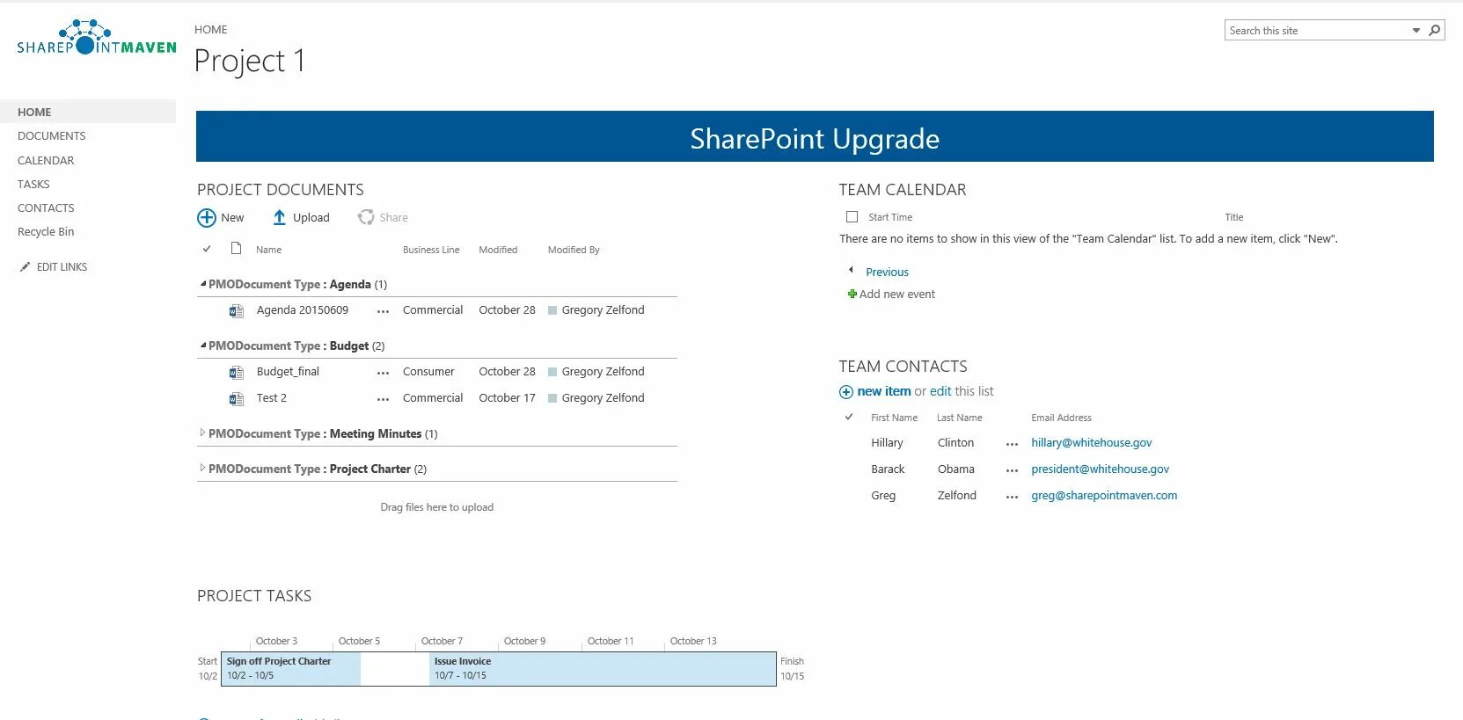Click the Previous link in Team Calendar

(x=887, y=273)
